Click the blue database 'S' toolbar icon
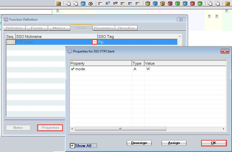232x152 pixels. tap(83, 3)
